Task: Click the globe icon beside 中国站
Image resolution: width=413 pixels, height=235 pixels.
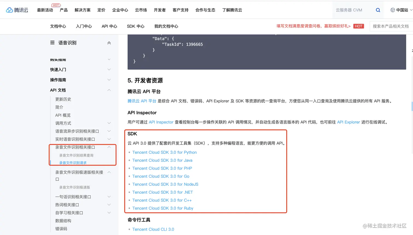Action: click(x=393, y=10)
